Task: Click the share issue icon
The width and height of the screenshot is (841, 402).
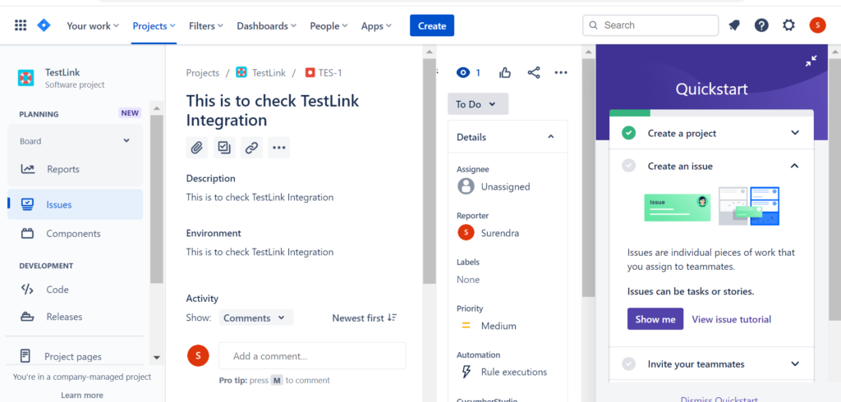Action: [x=534, y=73]
